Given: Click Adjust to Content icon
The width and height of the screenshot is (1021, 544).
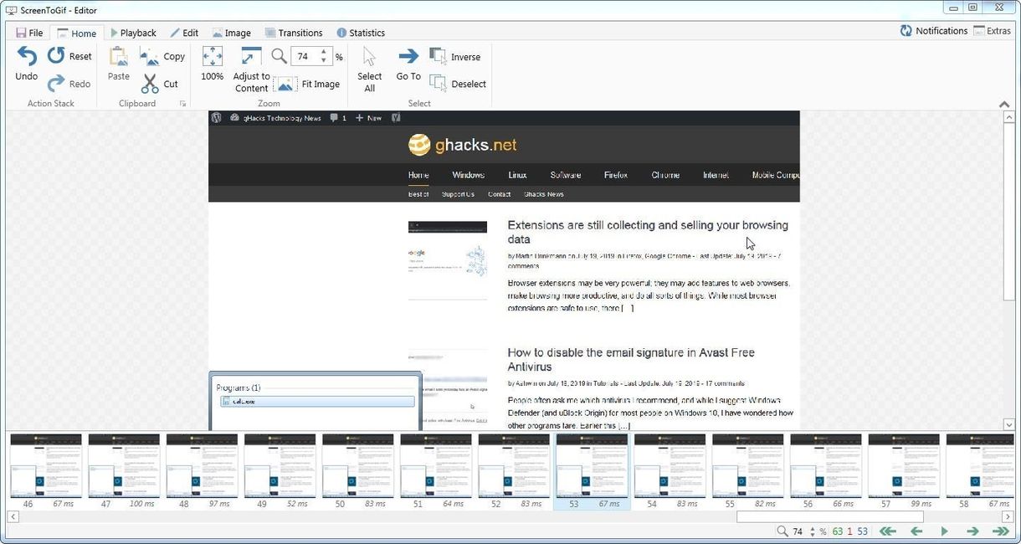Looking at the screenshot, I should tap(251, 56).
